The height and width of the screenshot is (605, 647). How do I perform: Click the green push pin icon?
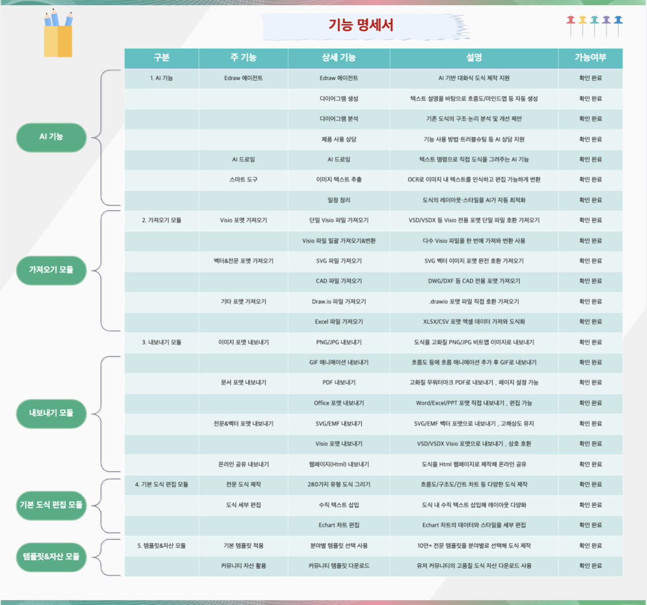pyautogui.click(x=595, y=20)
